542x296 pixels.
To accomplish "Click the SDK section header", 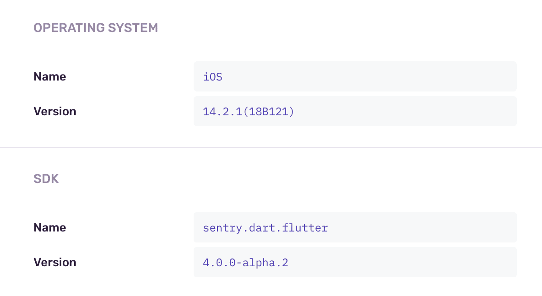I will (46, 178).
